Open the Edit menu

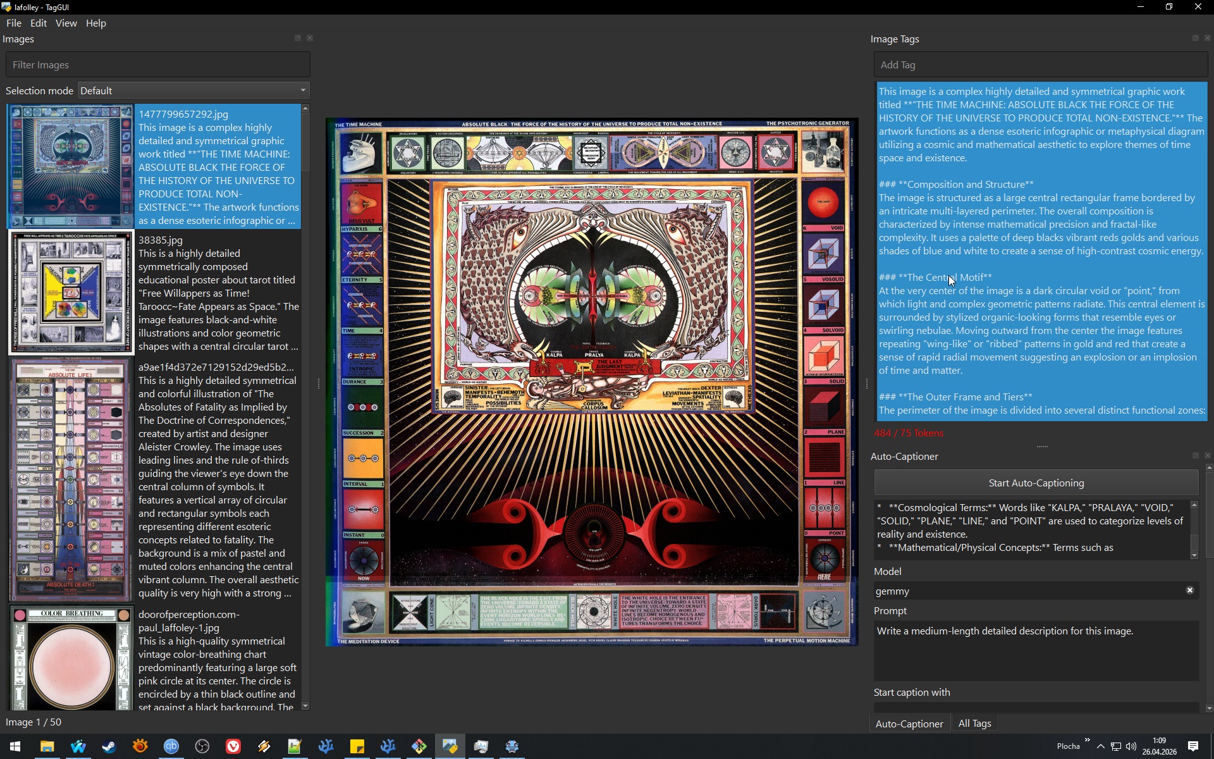coord(39,23)
